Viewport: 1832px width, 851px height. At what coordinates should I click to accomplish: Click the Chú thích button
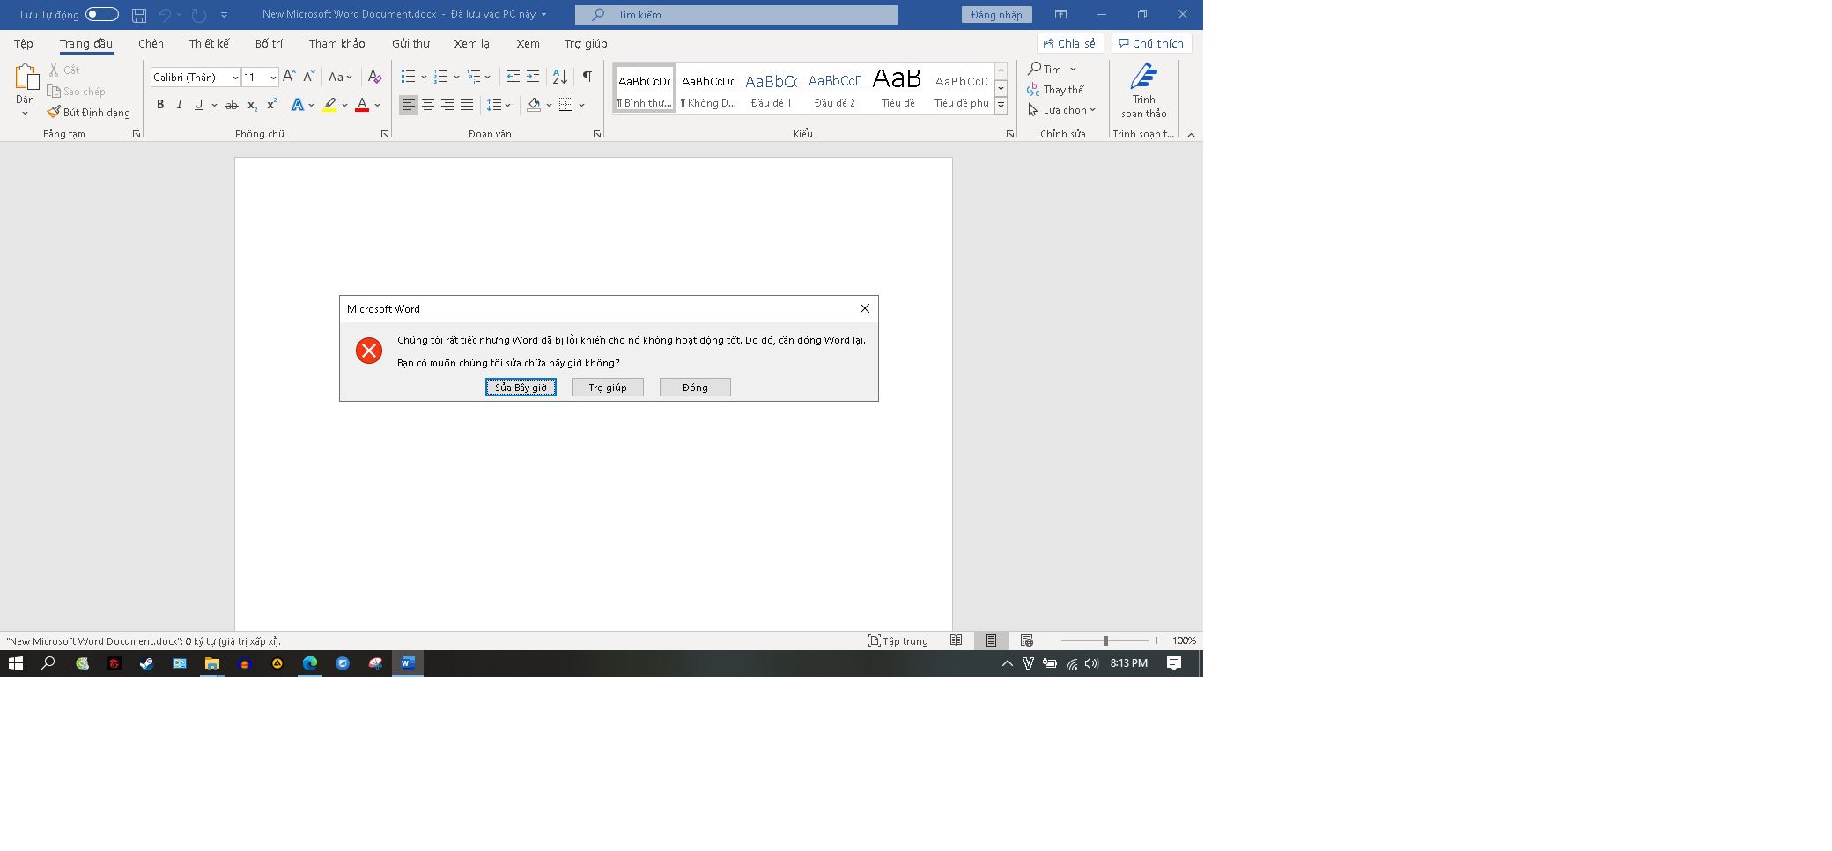coord(1151,43)
